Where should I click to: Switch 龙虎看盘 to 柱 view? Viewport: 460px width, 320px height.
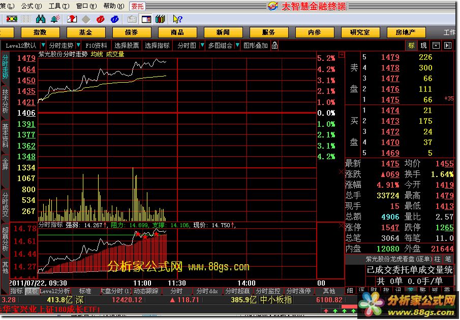pos(438,259)
